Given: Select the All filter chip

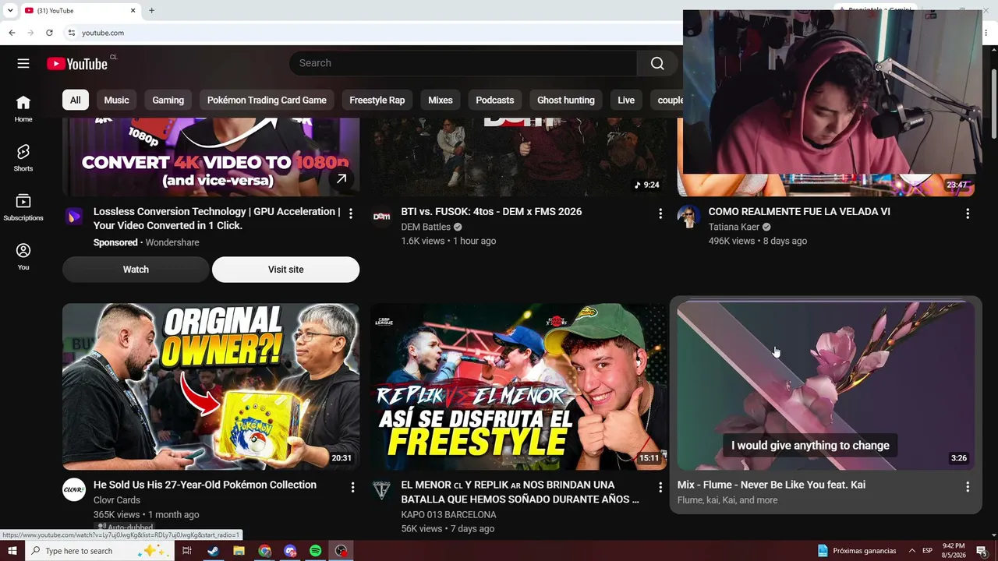Looking at the screenshot, I should point(75,100).
